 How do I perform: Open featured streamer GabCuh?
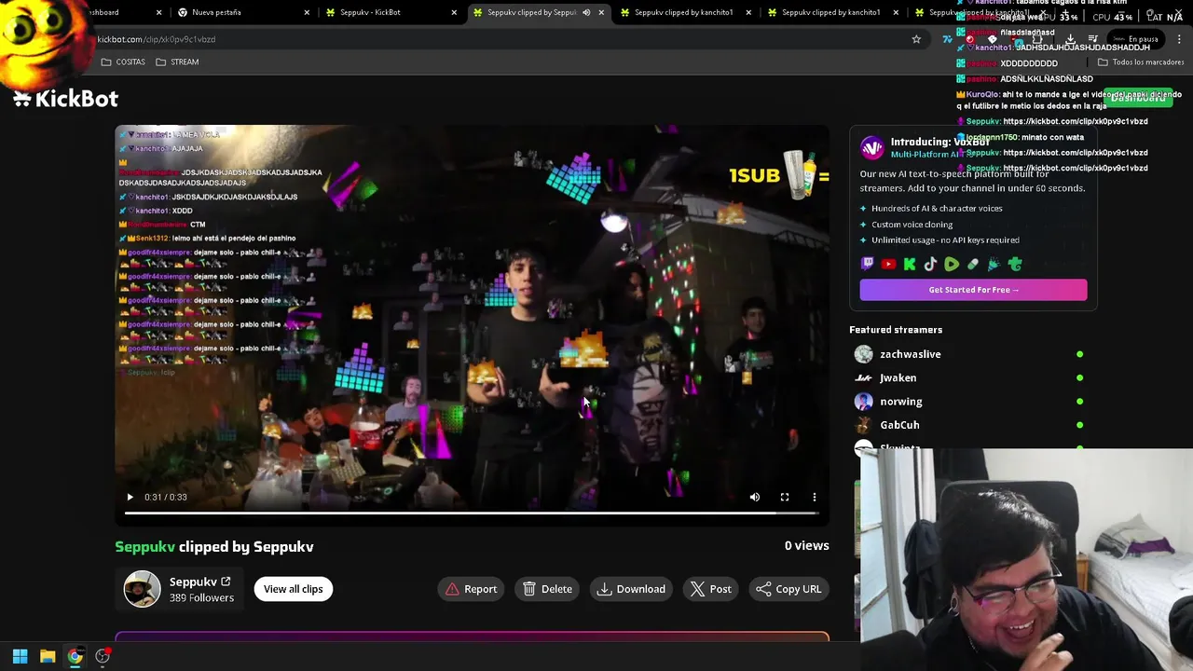[x=899, y=425]
